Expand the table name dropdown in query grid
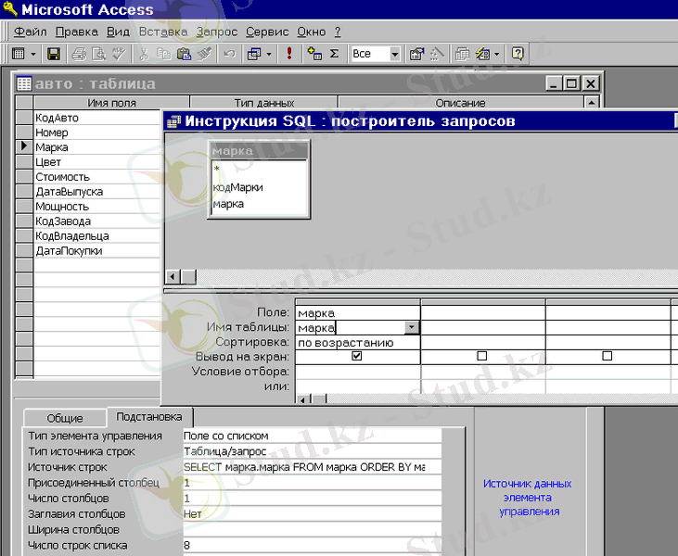Screen dimensions: 678x556 (x=412, y=327)
